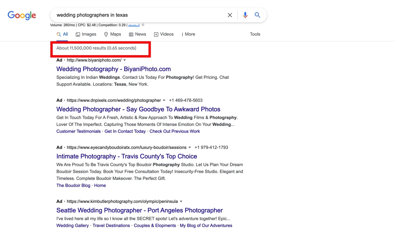Screen dimensions: 395x233
Task: Open Wedding Photographer - Say Goodbye To Awkward Photos
Action: 138,109
